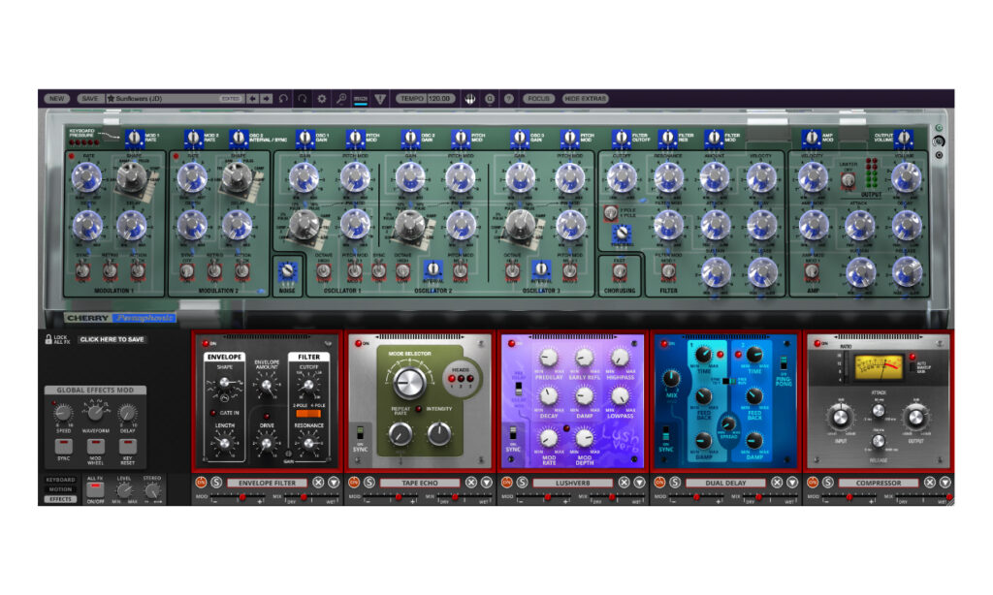Click the Global Effects Mod Waveform knob
Screen dimensions: 993x595
(x=96, y=413)
